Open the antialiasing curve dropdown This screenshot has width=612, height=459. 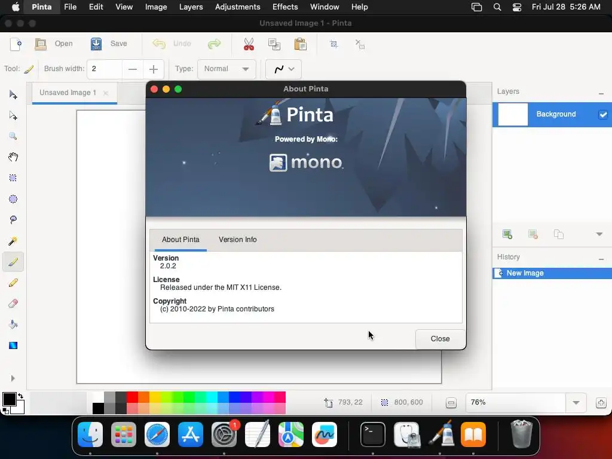[283, 69]
